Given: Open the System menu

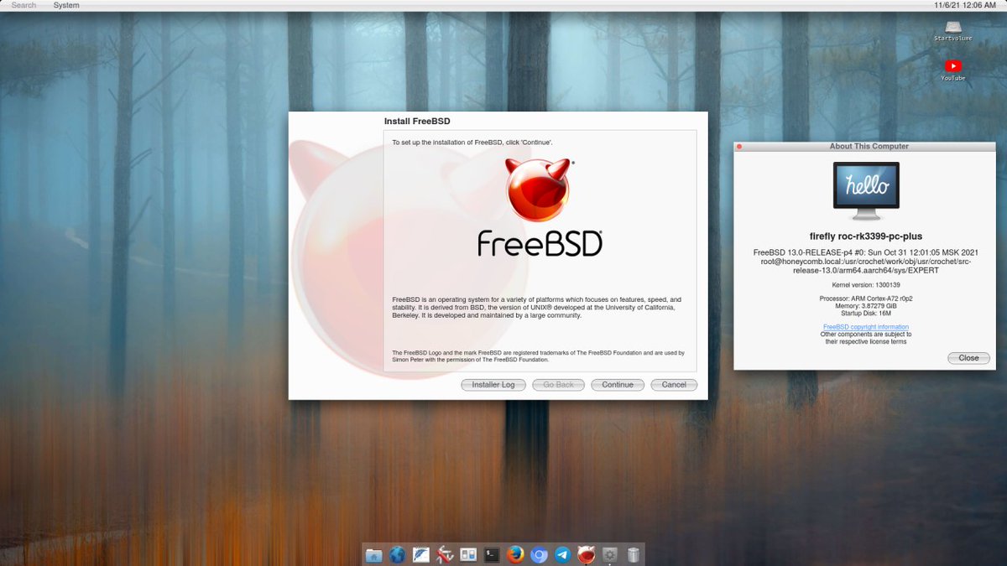Looking at the screenshot, I should [x=66, y=5].
